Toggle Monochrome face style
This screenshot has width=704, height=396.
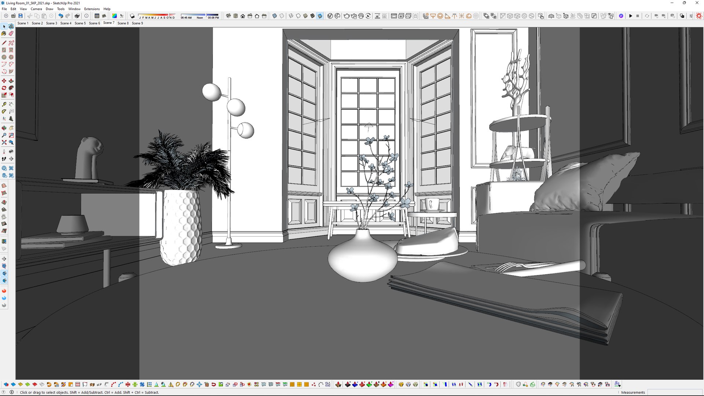(x=320, y=16)
